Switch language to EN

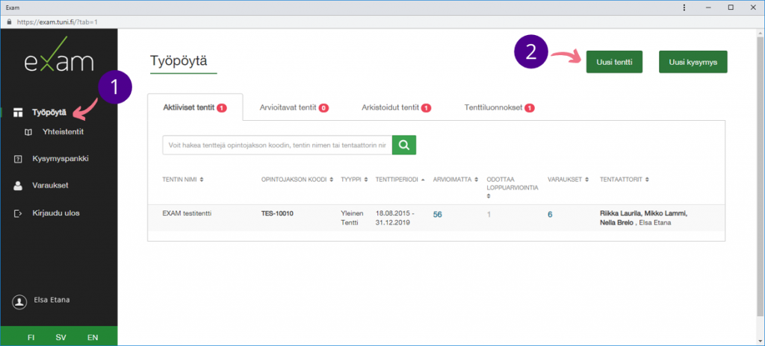[93, 337]
